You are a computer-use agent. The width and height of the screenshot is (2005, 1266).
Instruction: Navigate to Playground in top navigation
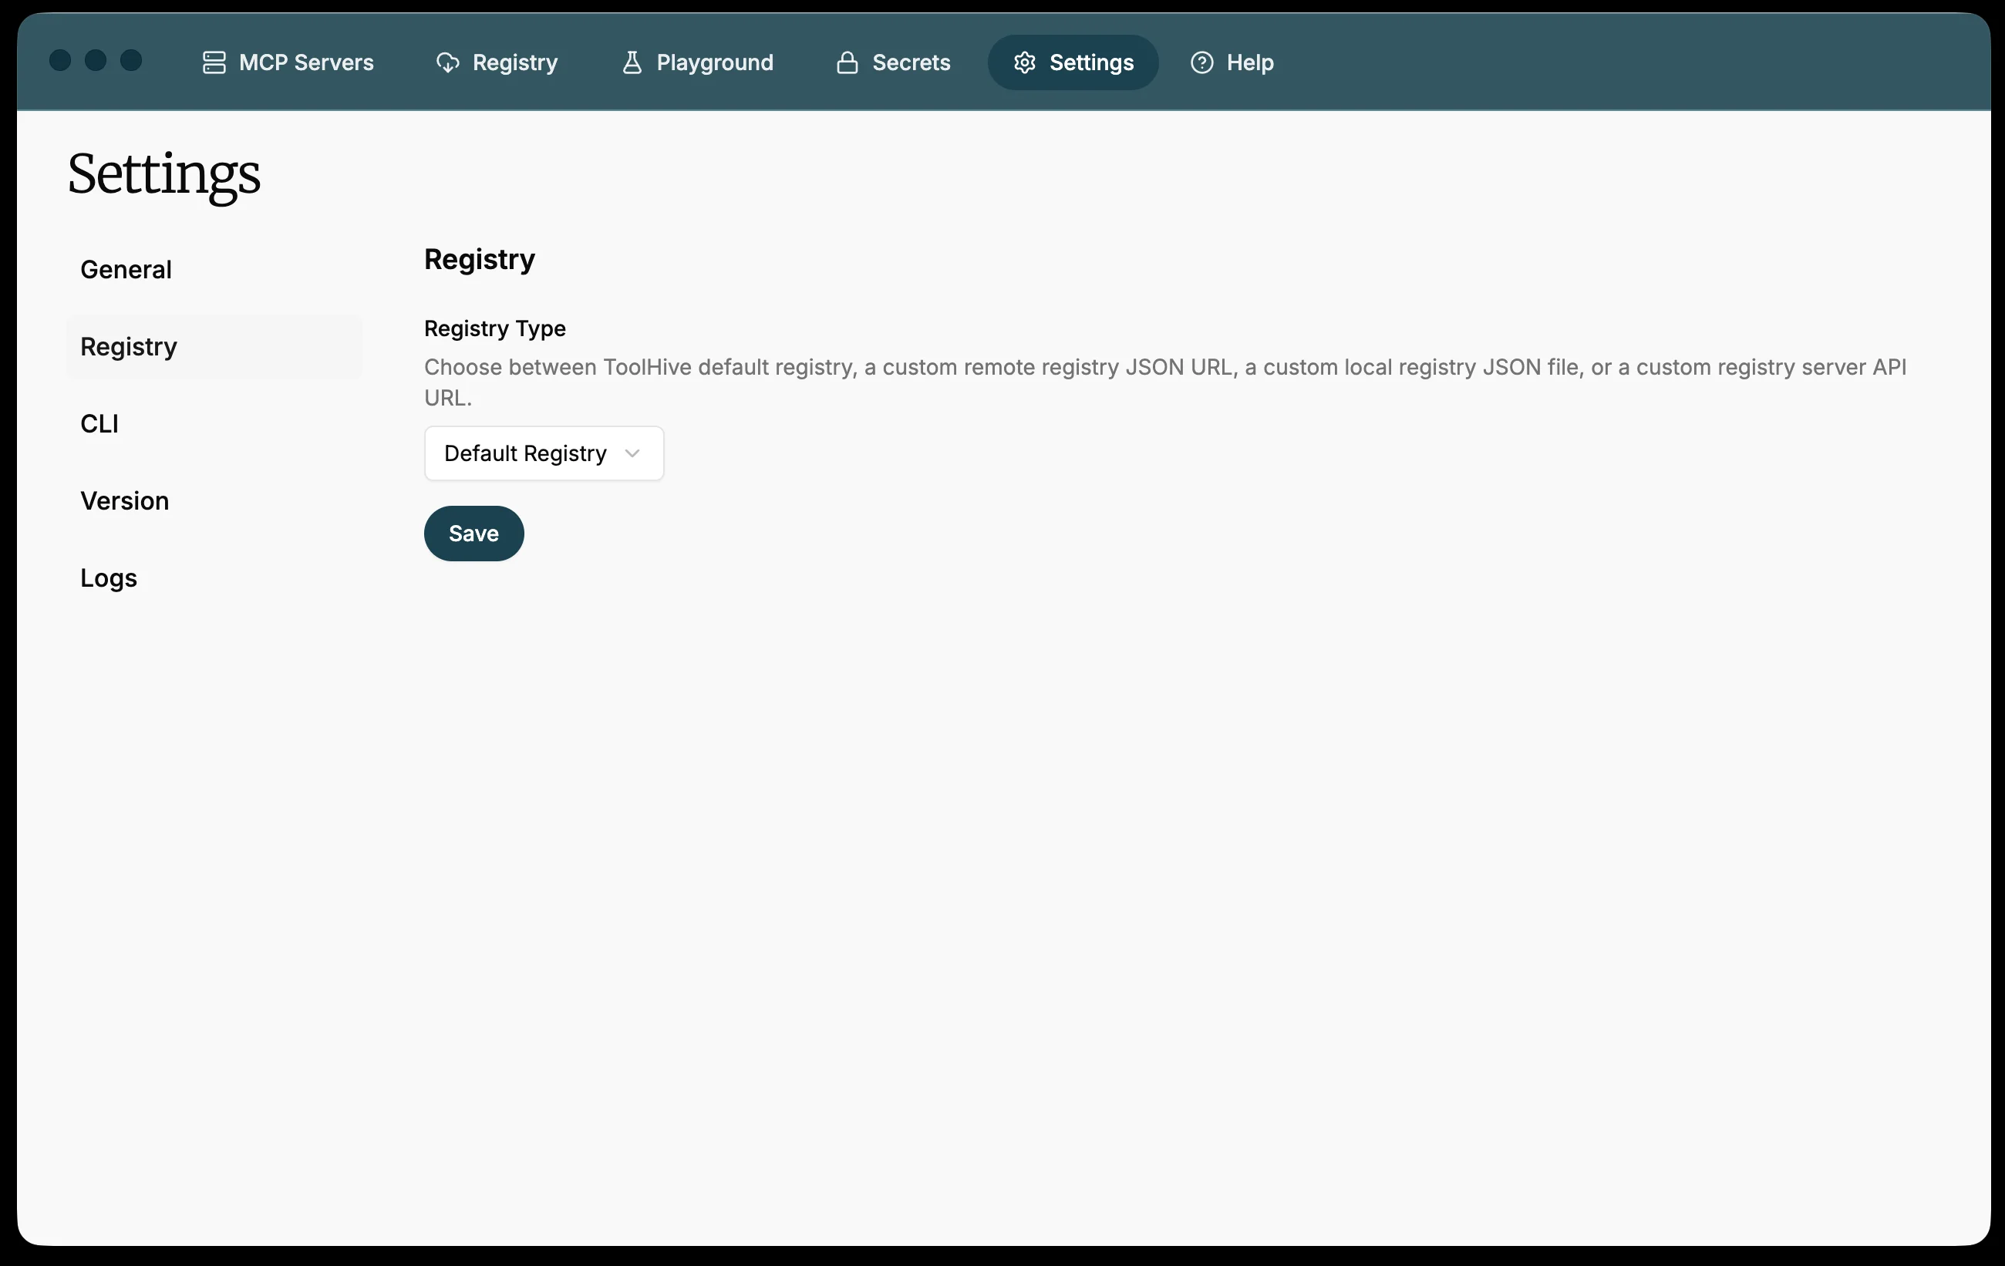[x=714, y=62]
